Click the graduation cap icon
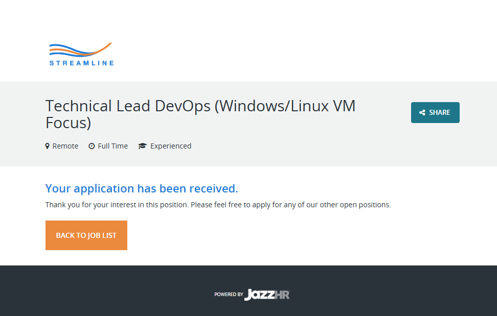This screenshot has width=497, height=316. coord(142,146)
